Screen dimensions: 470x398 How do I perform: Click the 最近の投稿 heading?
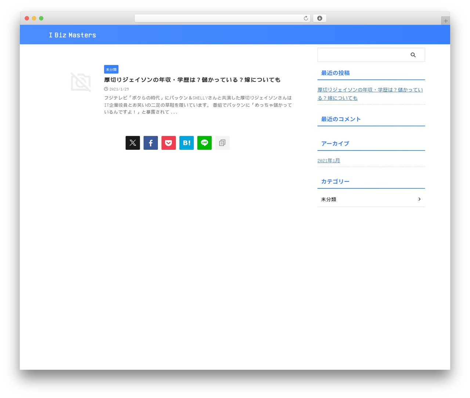tap(335, 73)
